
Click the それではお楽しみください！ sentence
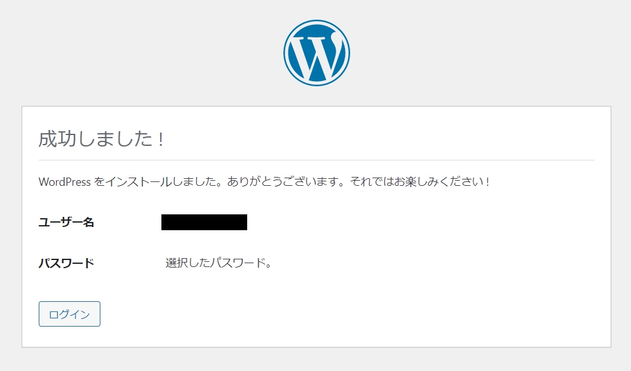[421, 182]
